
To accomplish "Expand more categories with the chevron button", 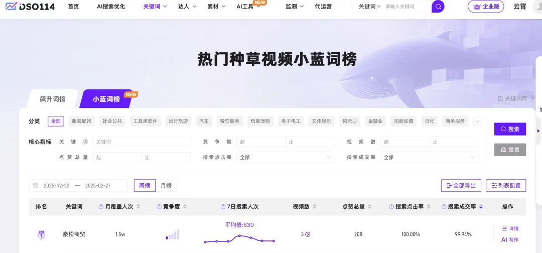I will pyautogui.click(x=477, y=121).
